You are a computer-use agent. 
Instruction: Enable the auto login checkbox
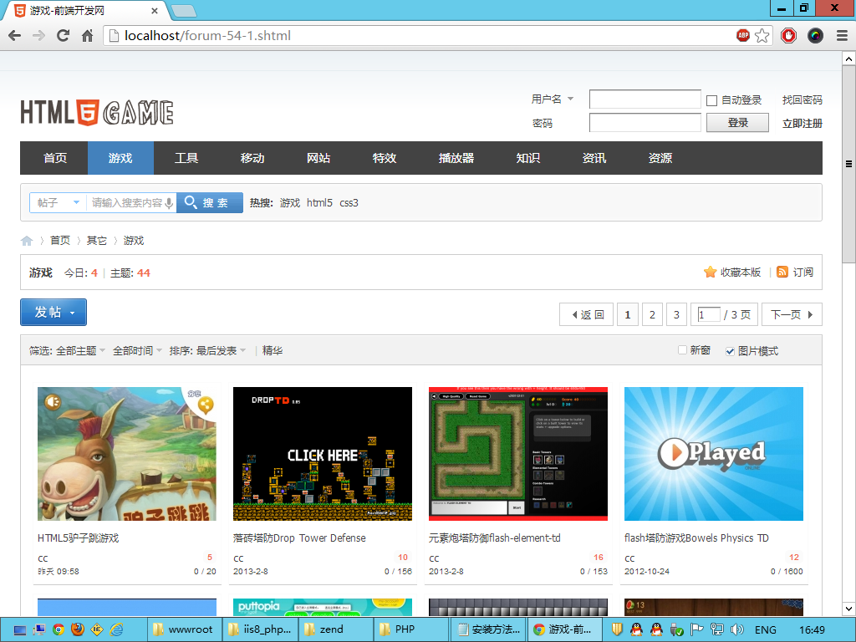tap(711, 100)
